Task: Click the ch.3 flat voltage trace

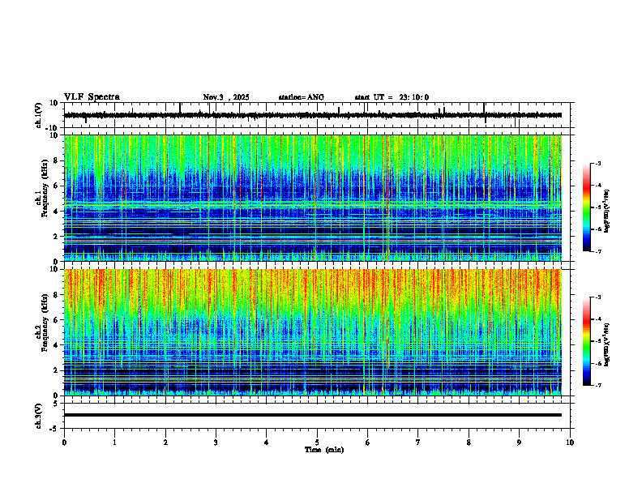Action: 313,415
